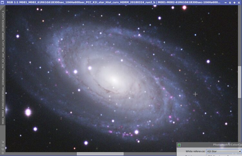Click the horizontal scrollbar thumb under the image
The width and height of the screenshot is (242, 156).
100,154
